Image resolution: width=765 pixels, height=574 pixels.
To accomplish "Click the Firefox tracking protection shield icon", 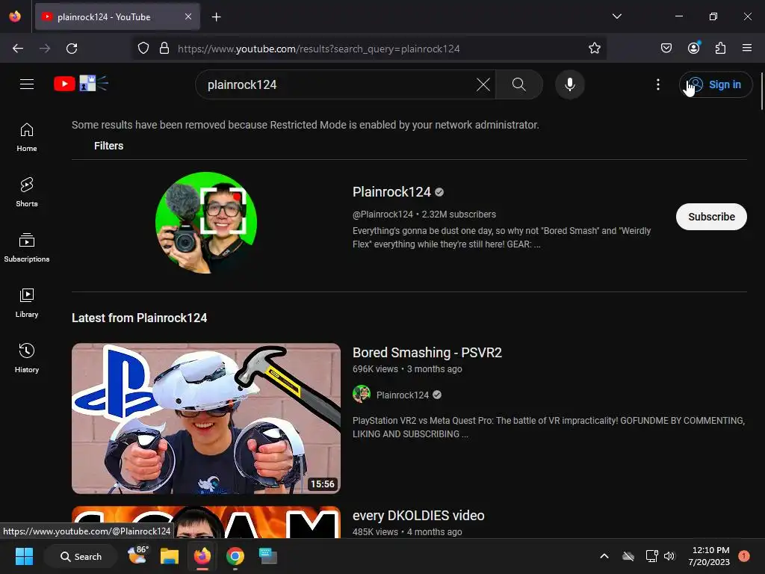I will point(143,49).
